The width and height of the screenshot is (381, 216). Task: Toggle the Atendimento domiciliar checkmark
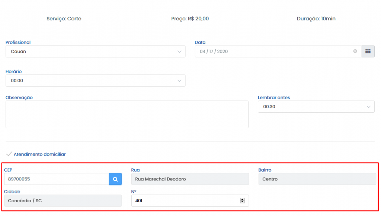click(9, 154)
